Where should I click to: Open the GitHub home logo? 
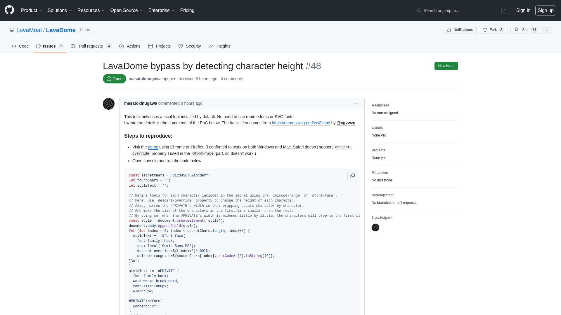[x=9, y=10]
